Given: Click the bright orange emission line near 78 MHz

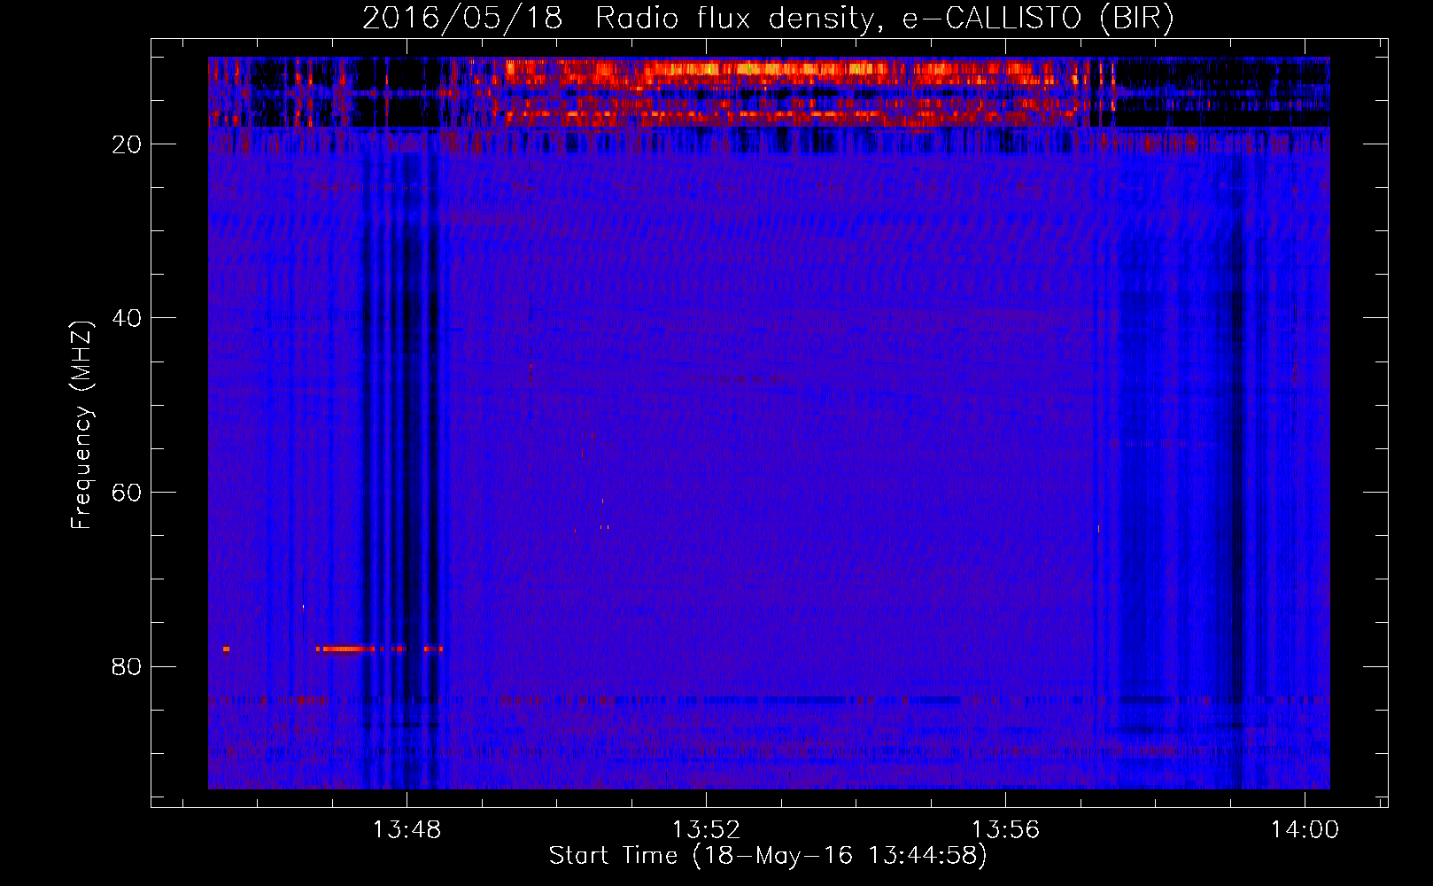Looking at the screenshot, I should tap(379, 649).
